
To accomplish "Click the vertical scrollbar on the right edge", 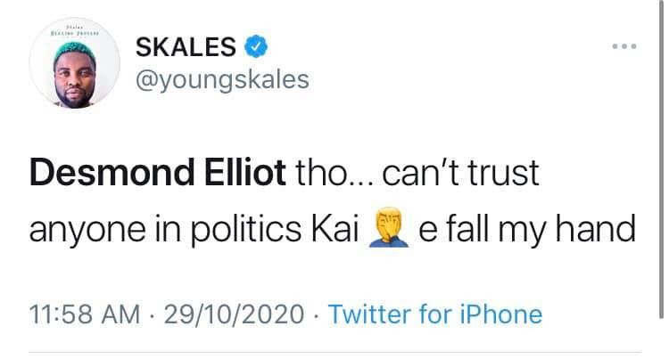I will 661,159.
